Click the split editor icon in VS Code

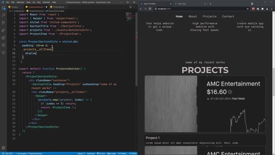tap(131, 7)
